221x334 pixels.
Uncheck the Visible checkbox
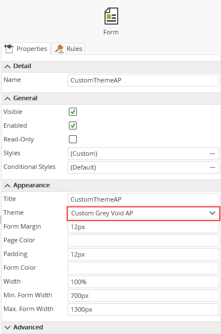pos(73,112)
